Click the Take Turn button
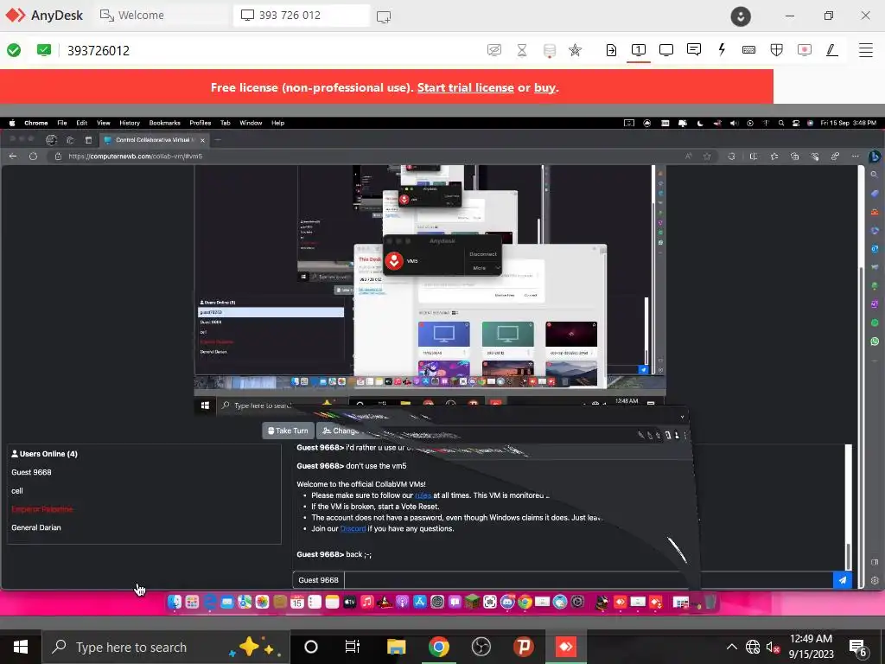 (288, 431)
